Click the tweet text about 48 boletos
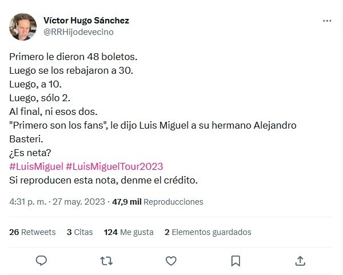This screenshot has height=275, width=343. point(74,58)
